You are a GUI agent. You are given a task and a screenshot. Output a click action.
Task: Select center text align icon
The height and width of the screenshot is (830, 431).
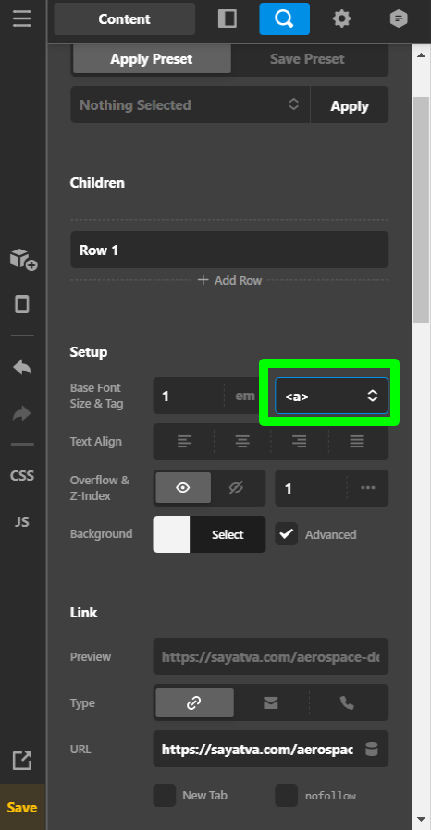242,442
